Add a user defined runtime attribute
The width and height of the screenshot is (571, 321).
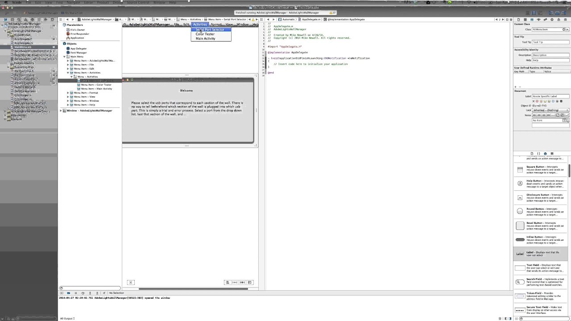[x=515, y=87]
